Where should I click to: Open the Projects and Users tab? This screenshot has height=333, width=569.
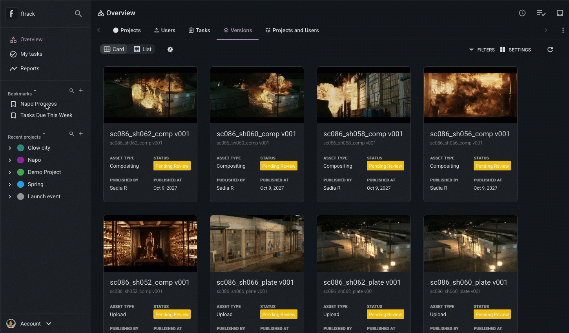292,30
